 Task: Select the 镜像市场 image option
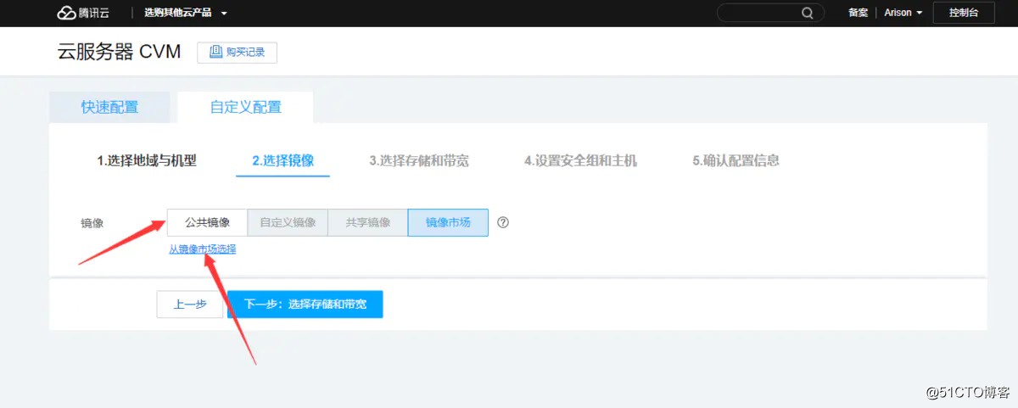(447, 222)
